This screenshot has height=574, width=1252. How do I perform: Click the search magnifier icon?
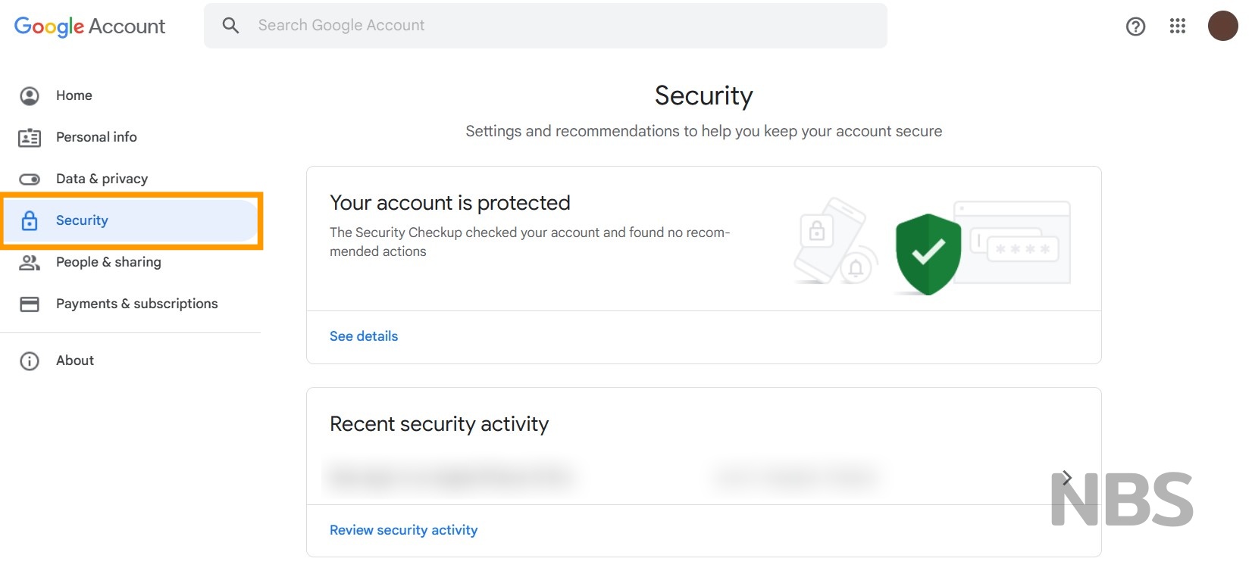coord(230,26)
